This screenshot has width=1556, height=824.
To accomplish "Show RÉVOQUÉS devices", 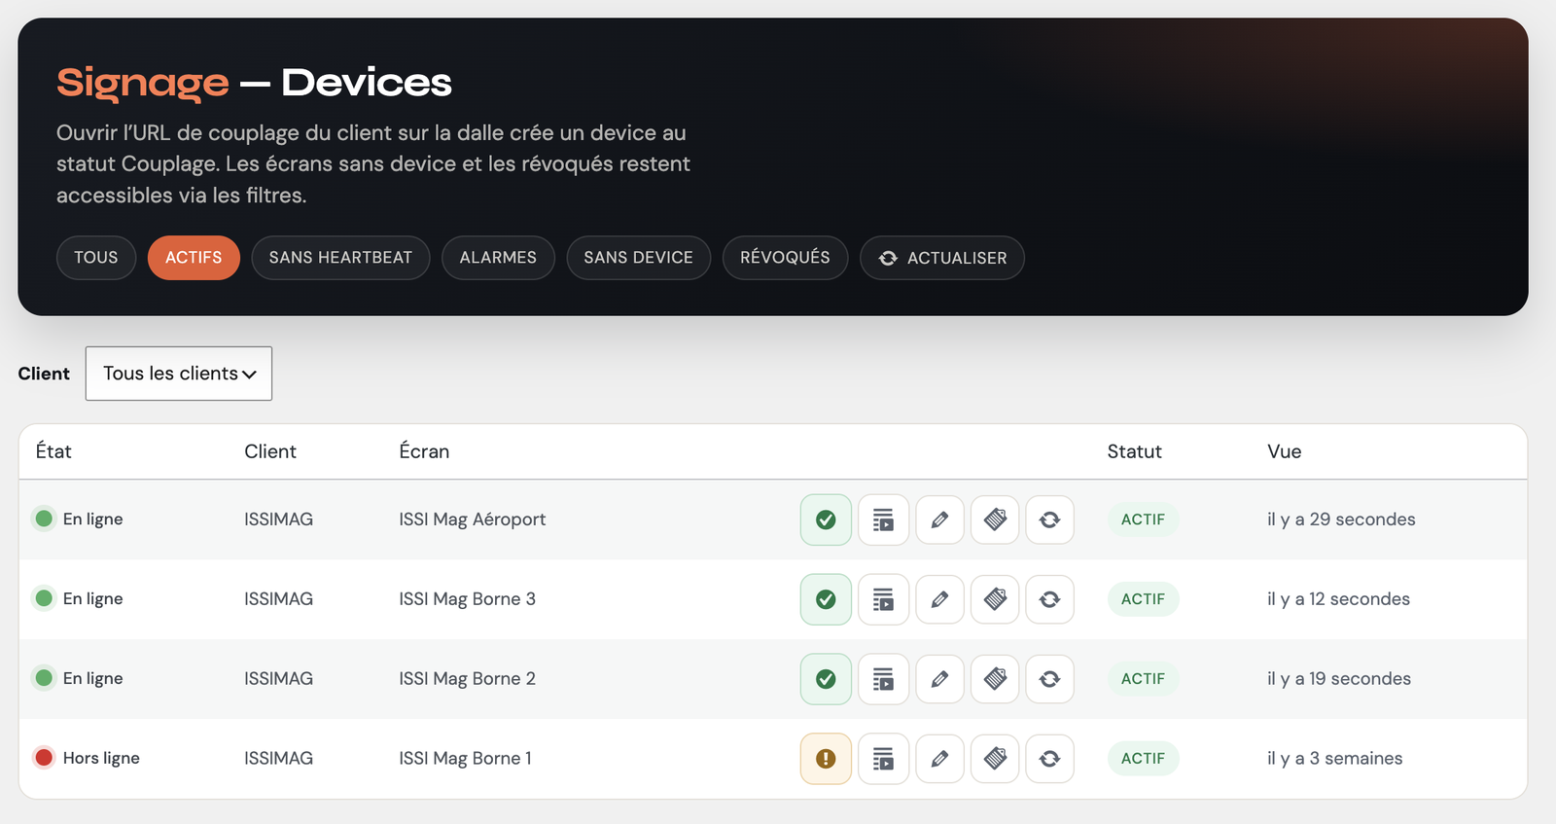I will tap(785, 258).
